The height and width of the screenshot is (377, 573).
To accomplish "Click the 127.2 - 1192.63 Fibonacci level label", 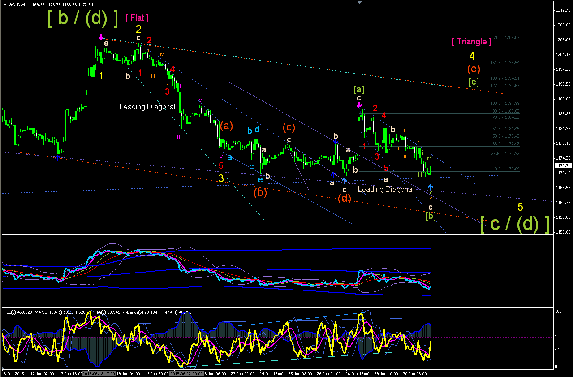I will pyautogui.click(x=505, y=85).
